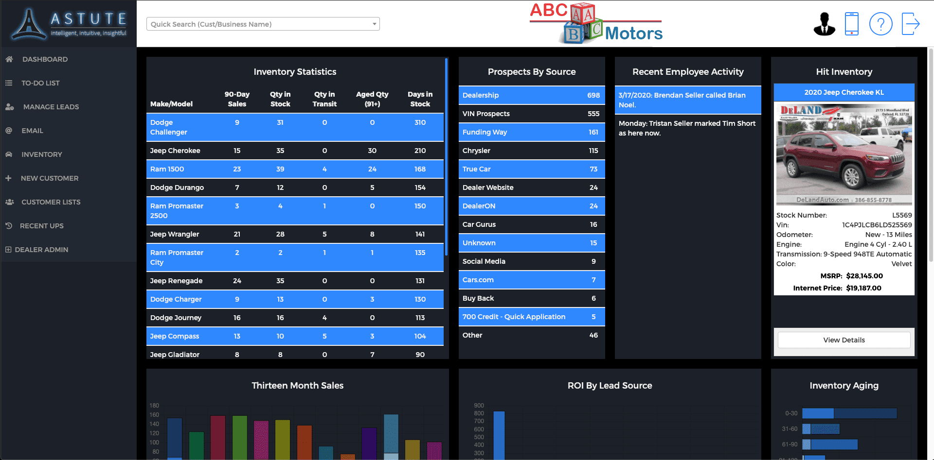Click the logout exit icon
This screenshot has height=460, width=934.
911,23
